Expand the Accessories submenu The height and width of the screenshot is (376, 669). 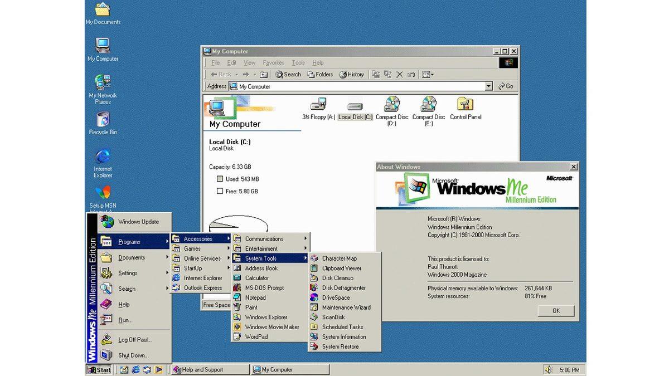pos(201,238)
